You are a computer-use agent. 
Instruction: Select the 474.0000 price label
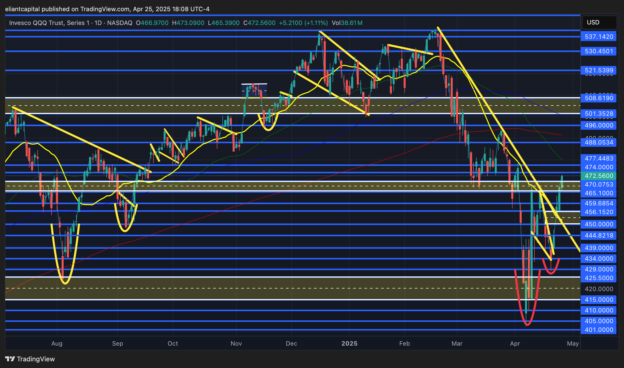599,167
